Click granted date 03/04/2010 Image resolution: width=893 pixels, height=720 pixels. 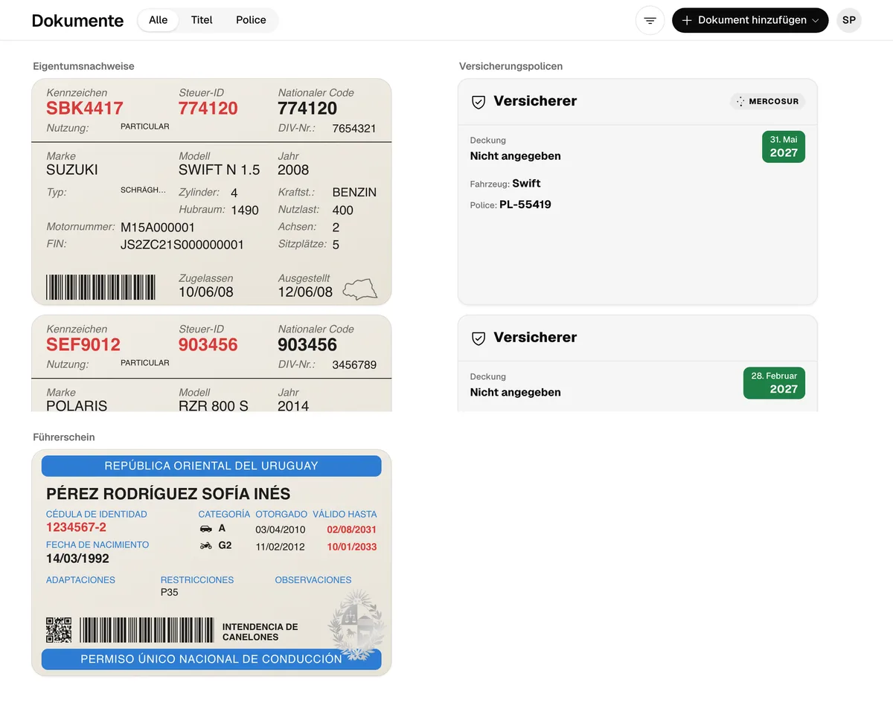[281, 530]
